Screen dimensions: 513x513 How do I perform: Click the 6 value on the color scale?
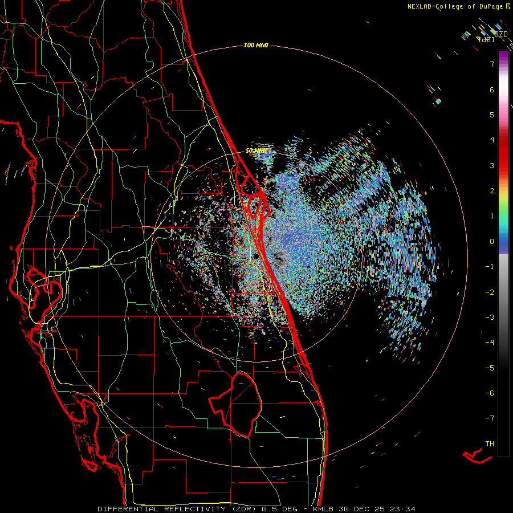coord(492,89)
